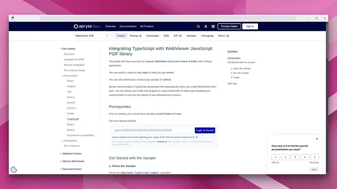The image size is (337, 189).
Task: Open Vue framework guide
Action: (x=69, y=92)
